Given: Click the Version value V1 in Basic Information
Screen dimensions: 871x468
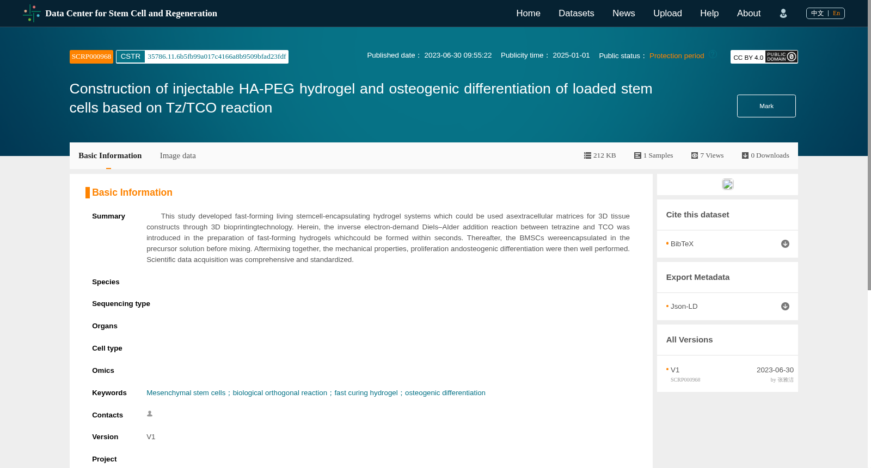Looking at the screenshot, I should (151, 437).
